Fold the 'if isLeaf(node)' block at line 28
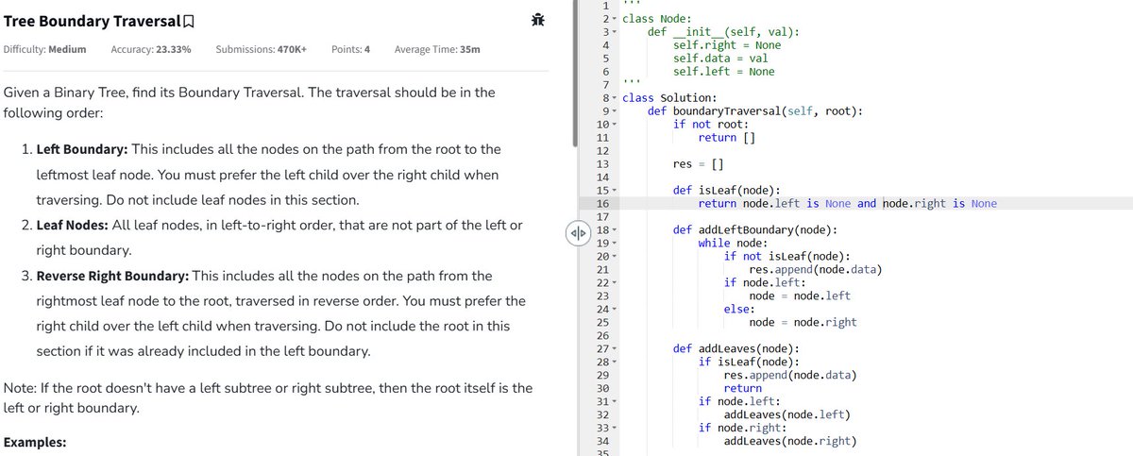Image resolution: width=1133 pixels, height=456 pixels. 615,362
